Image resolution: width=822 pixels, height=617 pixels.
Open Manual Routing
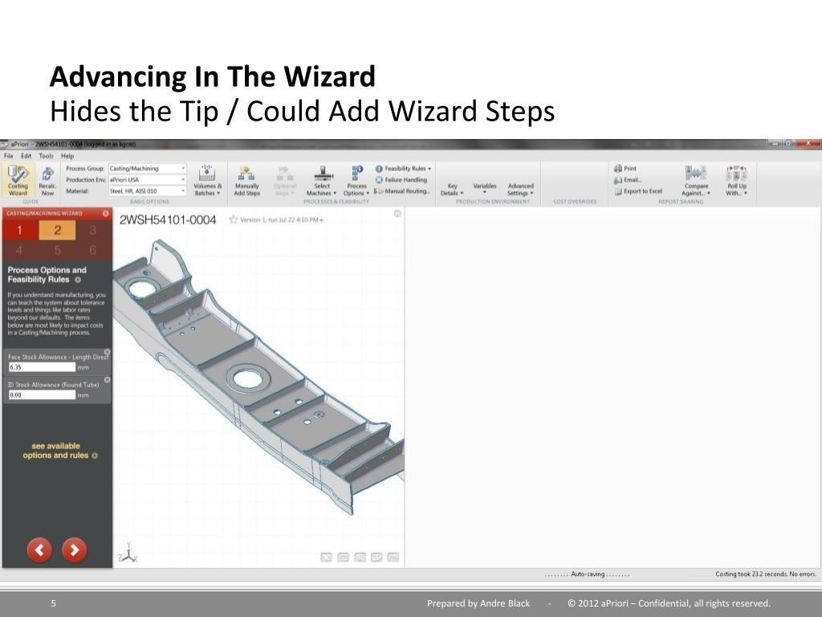[x=401, y=191]
